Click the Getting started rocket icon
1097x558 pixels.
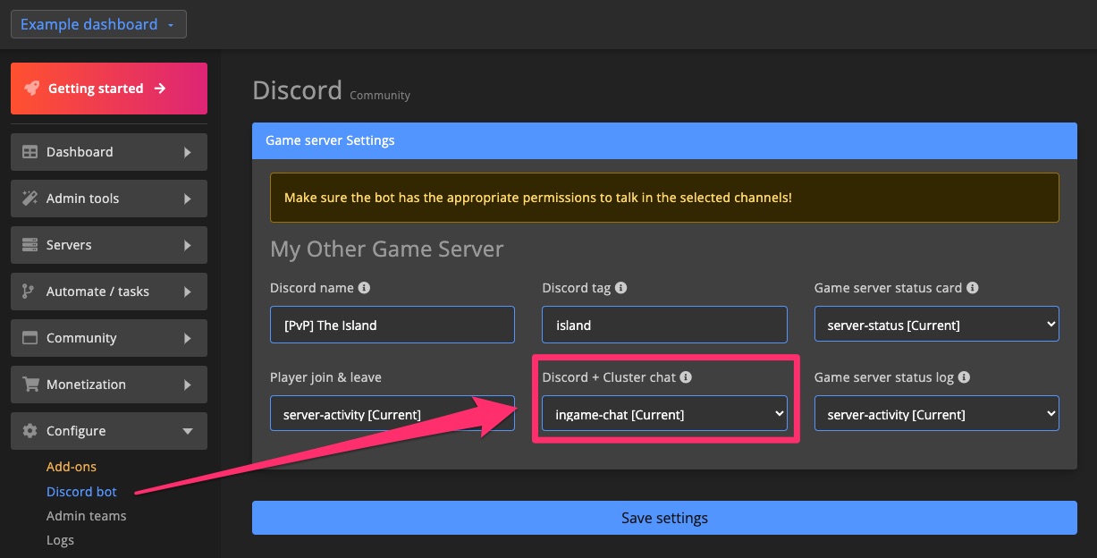[x=33, y=88]
